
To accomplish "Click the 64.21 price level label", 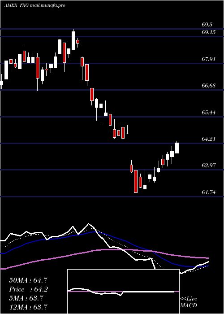I will click(x=209, y=139).
